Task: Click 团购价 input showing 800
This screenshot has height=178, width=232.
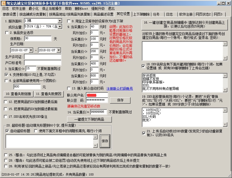Action: (x=27, y=87)
